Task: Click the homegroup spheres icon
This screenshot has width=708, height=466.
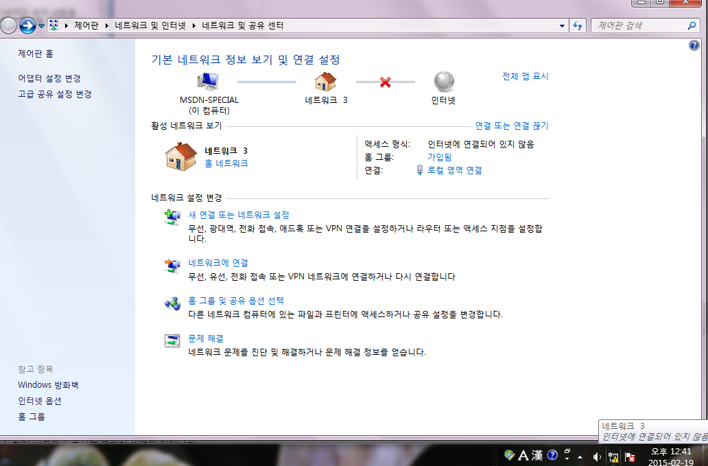Action: point(172,303)
